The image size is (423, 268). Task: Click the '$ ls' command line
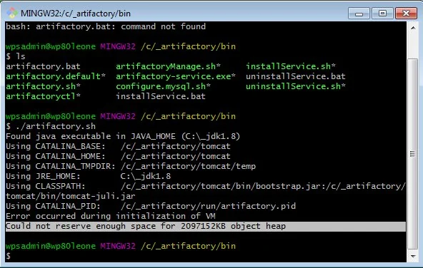16,56
